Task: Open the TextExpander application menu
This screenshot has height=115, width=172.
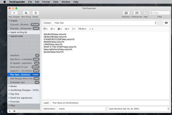Action: tap(17, 2)
